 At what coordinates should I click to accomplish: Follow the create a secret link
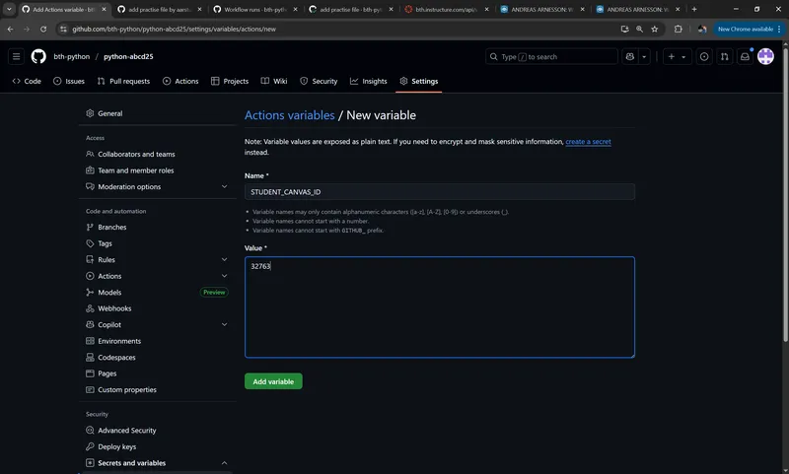point(588,142)
